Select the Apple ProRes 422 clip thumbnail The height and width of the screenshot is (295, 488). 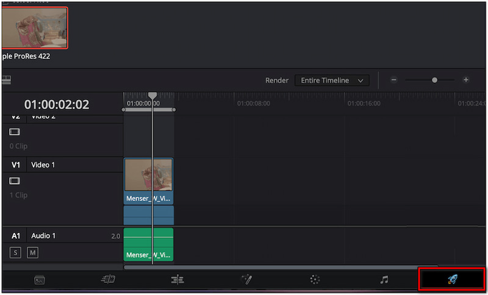(34, 26)
